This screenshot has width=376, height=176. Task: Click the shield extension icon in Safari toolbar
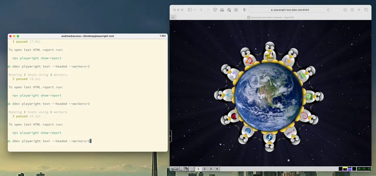tap(215, 10)
